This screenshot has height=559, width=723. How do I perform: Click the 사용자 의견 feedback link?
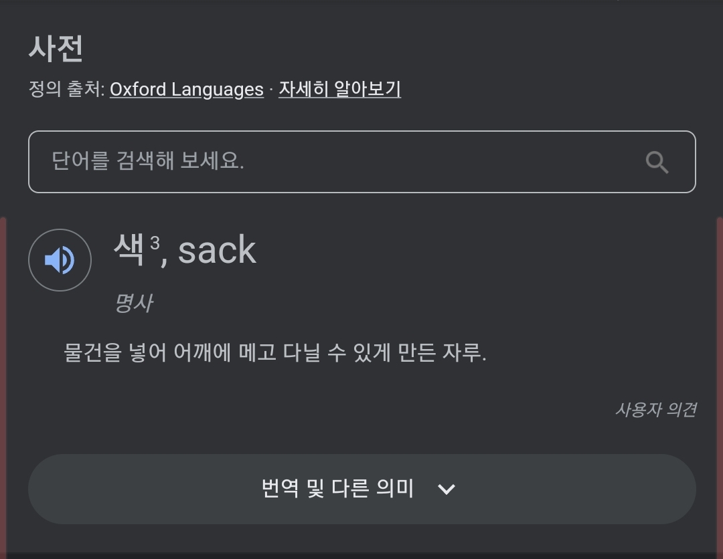point(655,409)
